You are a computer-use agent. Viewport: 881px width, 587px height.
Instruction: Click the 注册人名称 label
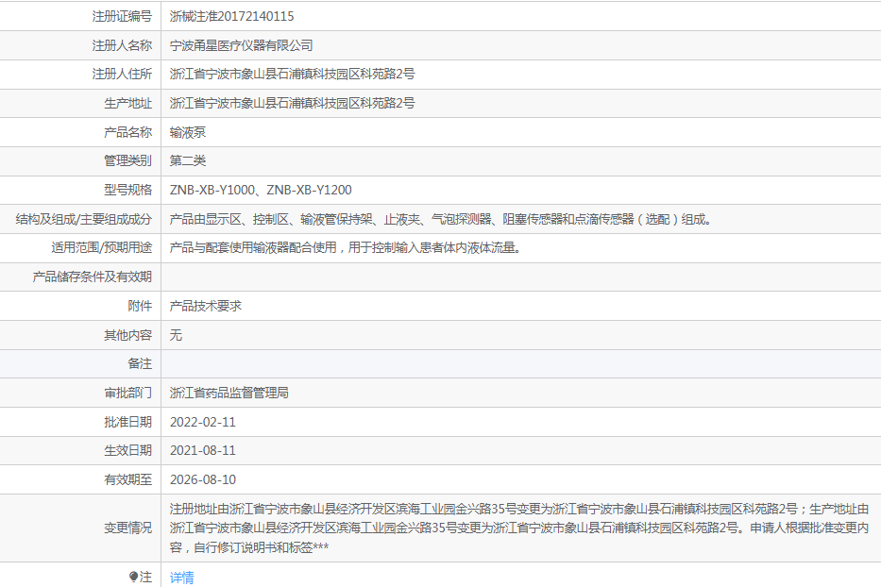(122, 45)
